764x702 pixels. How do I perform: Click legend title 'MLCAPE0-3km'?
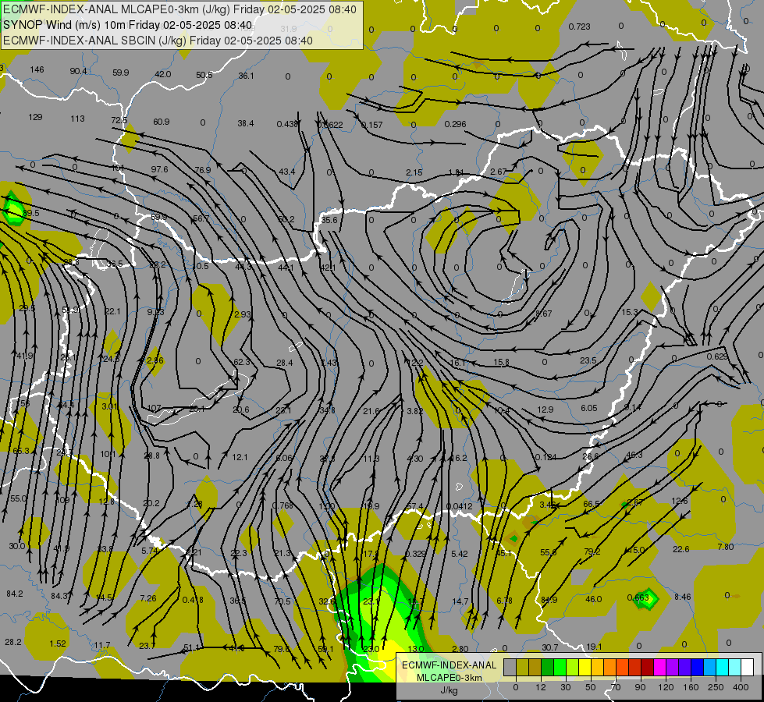(x=450, y=678)
